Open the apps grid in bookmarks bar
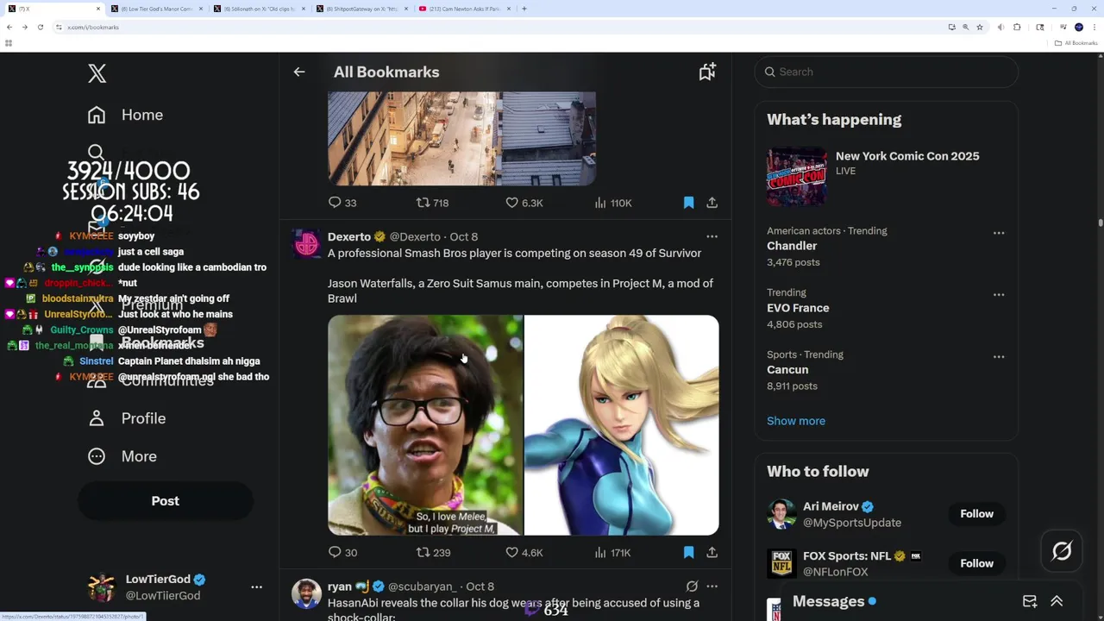This screenshot has width=1104, height=621. tap(9, 43)
